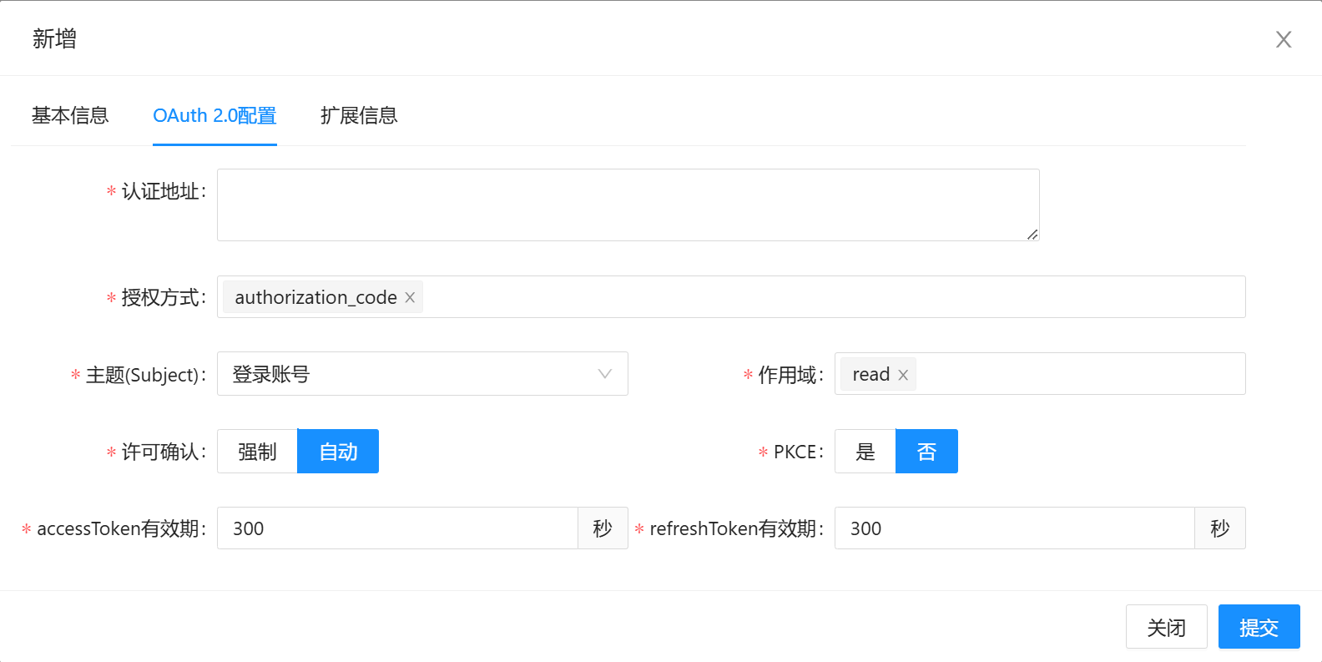Close the 新增 dialog with X icon
The height and width of the screenshot is (662, 1322).
pos(1283,39)
